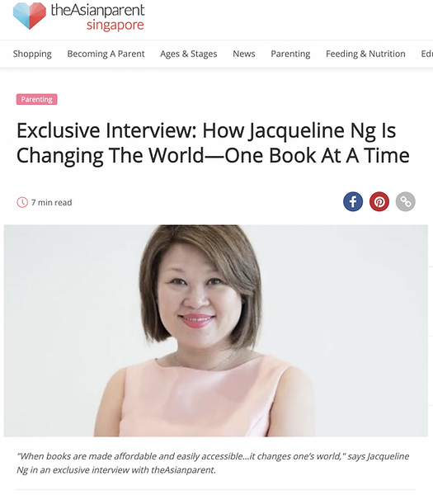Click theAsianparent heart logo
The image size is (433, 495).
[30, 16]
